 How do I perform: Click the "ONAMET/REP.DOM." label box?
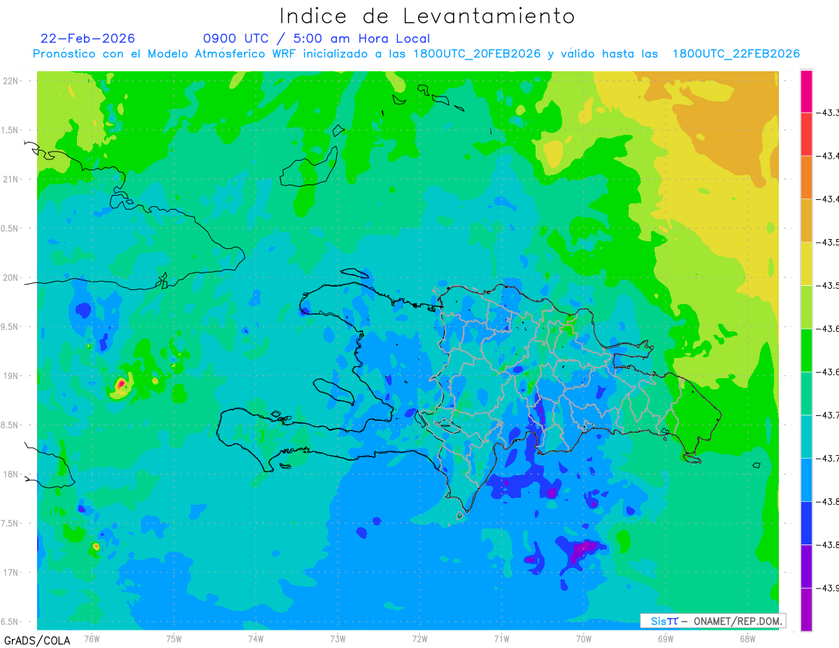point(712,621)
